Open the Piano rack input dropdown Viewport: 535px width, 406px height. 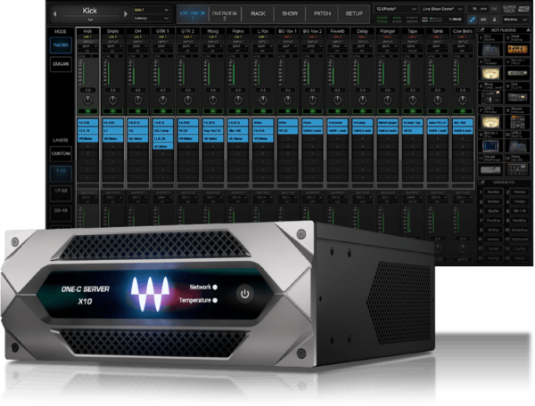238,46
